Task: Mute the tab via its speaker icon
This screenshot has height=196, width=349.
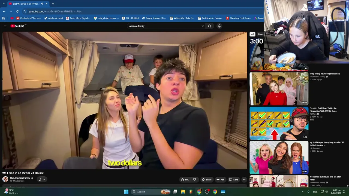Action: coord(42,4)
